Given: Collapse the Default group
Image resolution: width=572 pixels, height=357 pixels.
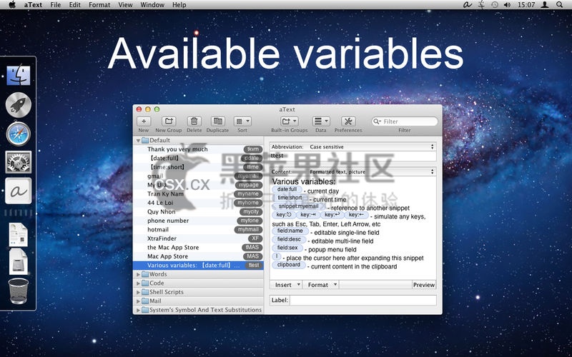Looking at the screenshot, I should (138, 140).
